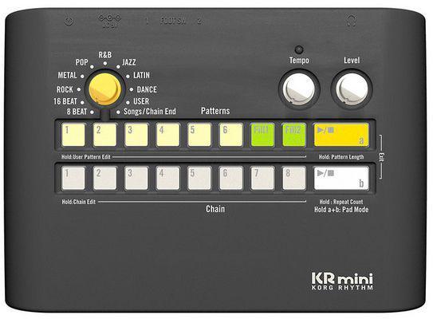Select the Songs/Chain End label
The height and width of the screenshot is (319, 433).
pos(150,112)
